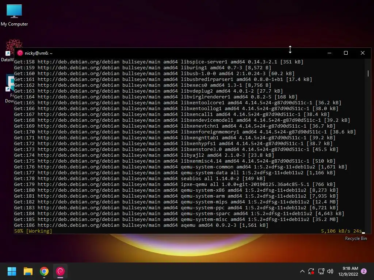
Task: Close the nicky@vm6 terminal window
Action: [x=363, y=53]
